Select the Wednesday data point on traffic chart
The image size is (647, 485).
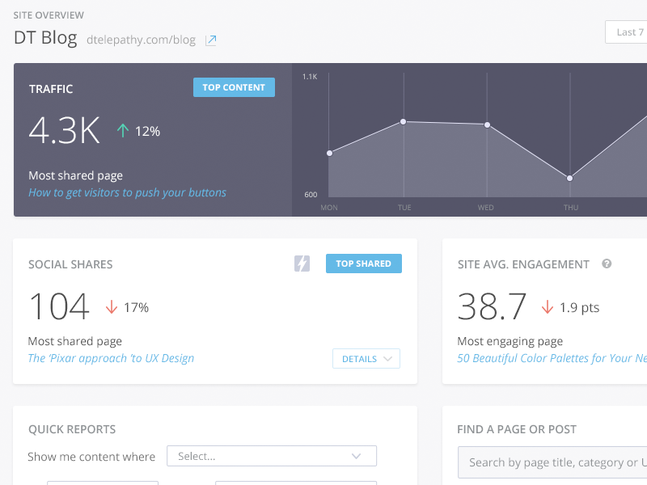[x=487, y=124]
